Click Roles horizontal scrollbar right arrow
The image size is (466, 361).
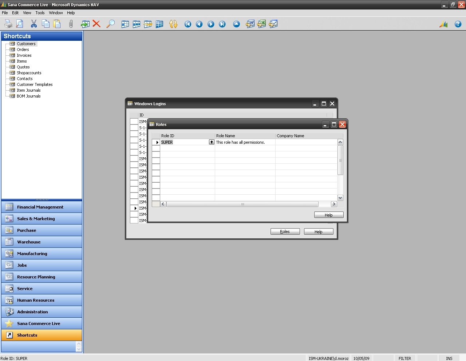pos(334,204)
